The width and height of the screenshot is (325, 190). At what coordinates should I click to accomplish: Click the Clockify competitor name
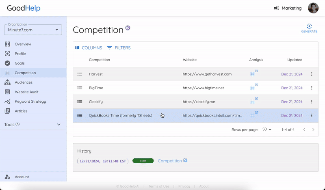tap(96, 102)
